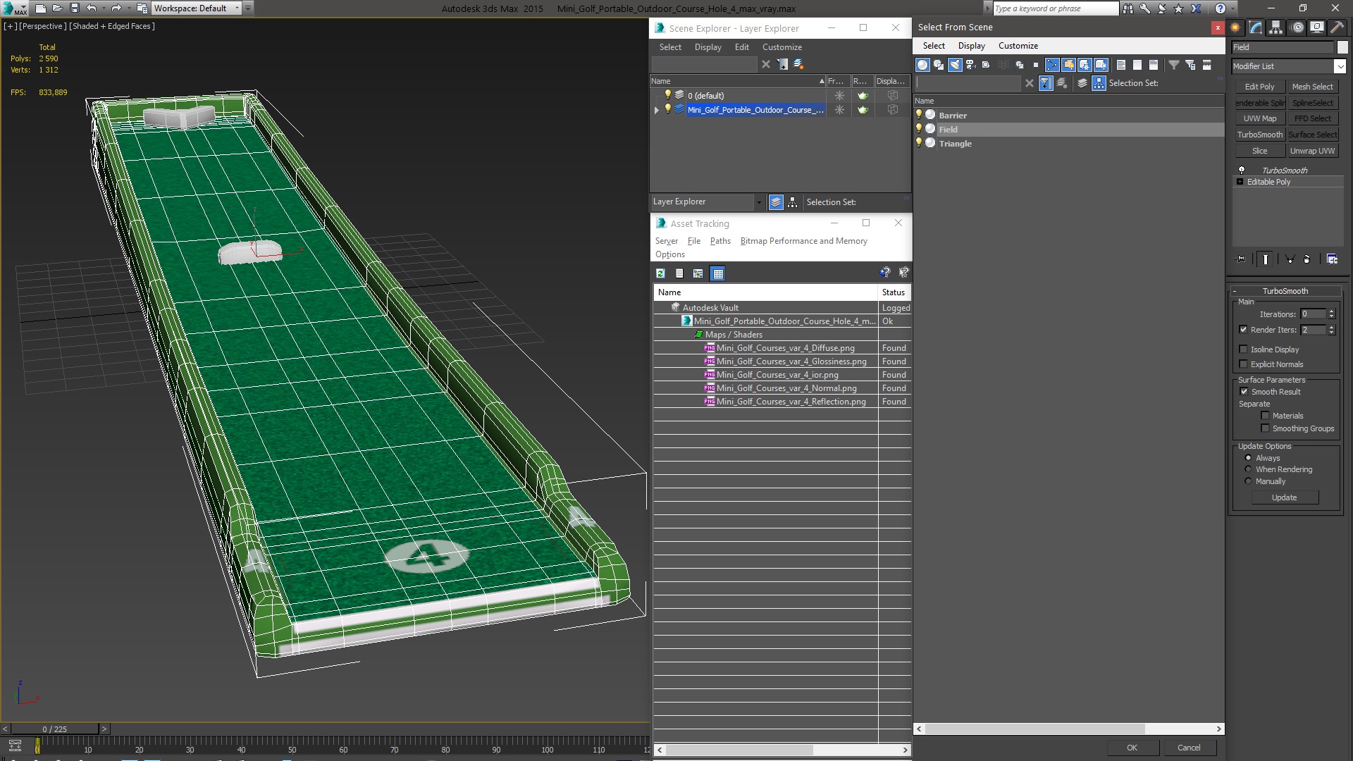Open Display menu in Scene Explorer
The height and width of the screenshot is (761, 1353).
point(708,47)
